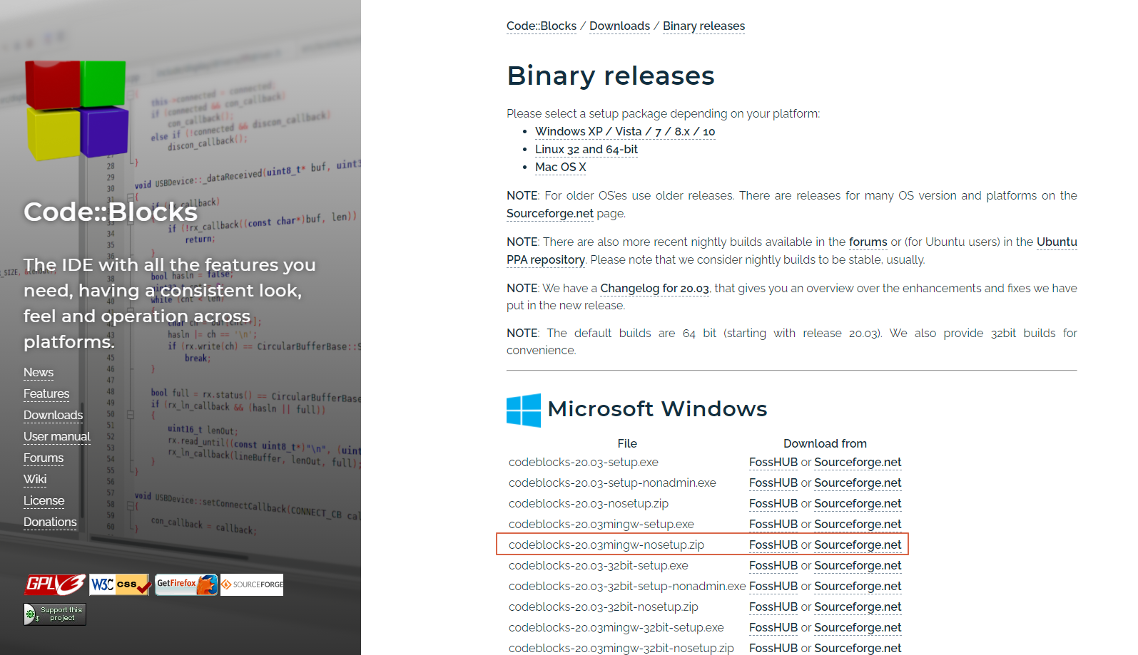Jump to Windows XP / Vista / 7 / 8.x / 10

click(625, 132)
